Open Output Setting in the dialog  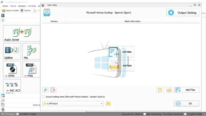(183, 13)
